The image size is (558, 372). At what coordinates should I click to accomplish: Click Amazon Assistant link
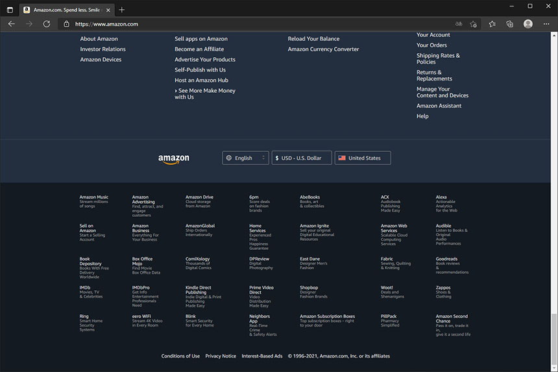pyautogui.click(x=439, y=106)
